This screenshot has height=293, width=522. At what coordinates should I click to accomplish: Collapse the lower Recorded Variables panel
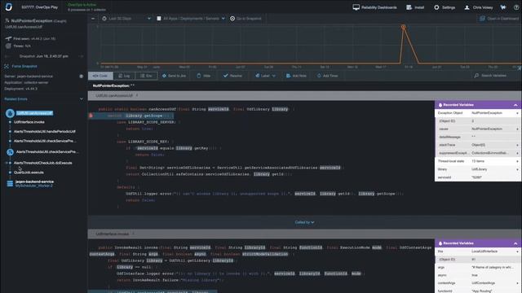coord(515,243)
